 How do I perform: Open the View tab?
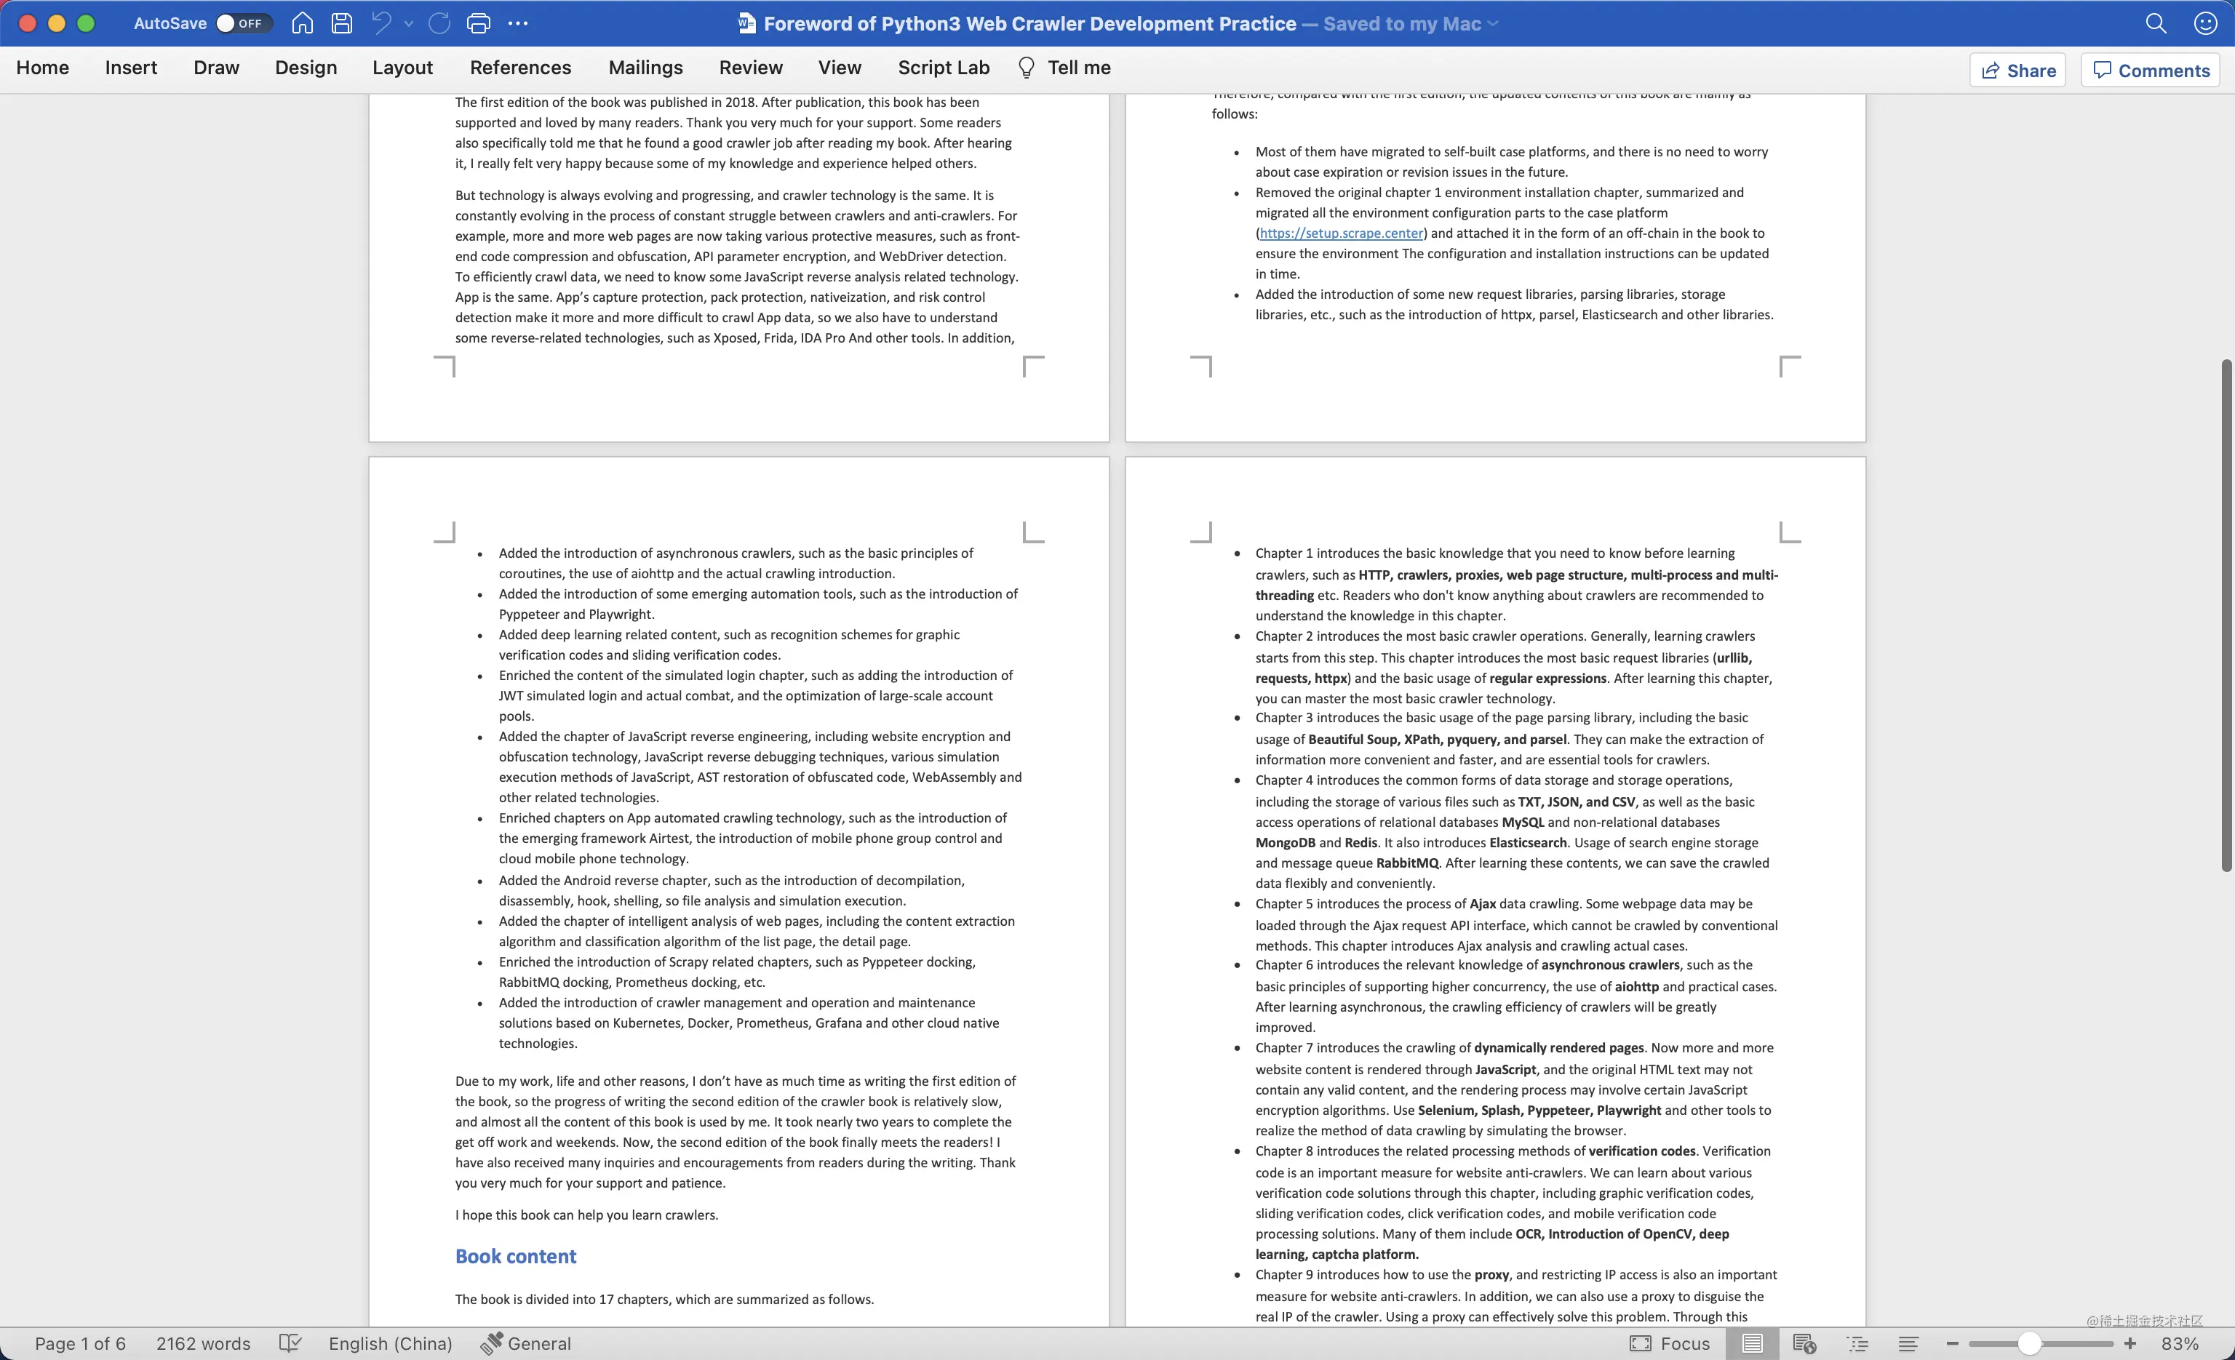839,68
